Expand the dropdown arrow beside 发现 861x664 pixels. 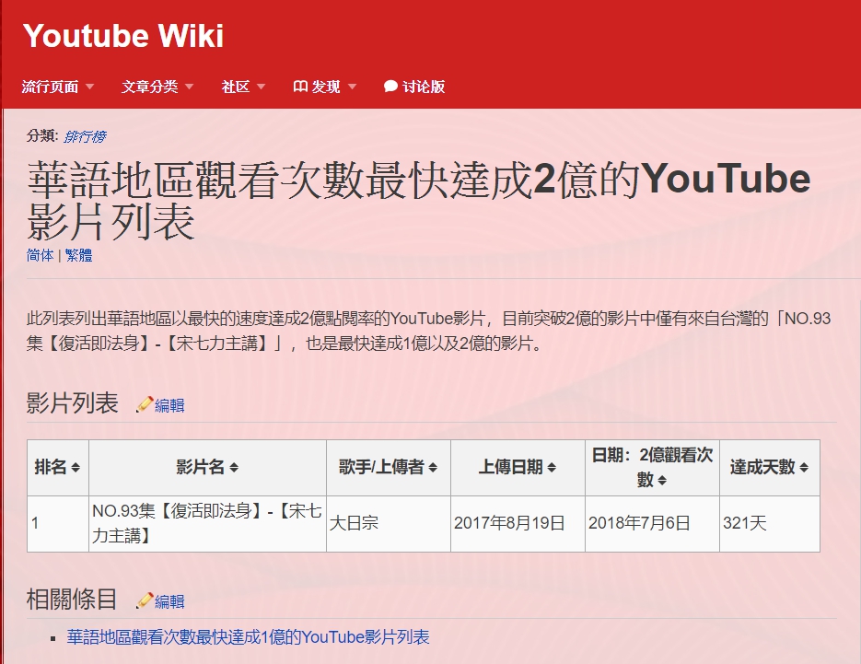click(x=352, y=87)
